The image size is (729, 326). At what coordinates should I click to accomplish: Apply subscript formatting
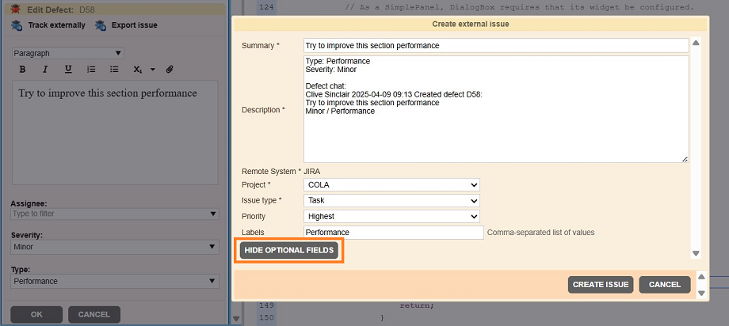(x=137, y=70)
